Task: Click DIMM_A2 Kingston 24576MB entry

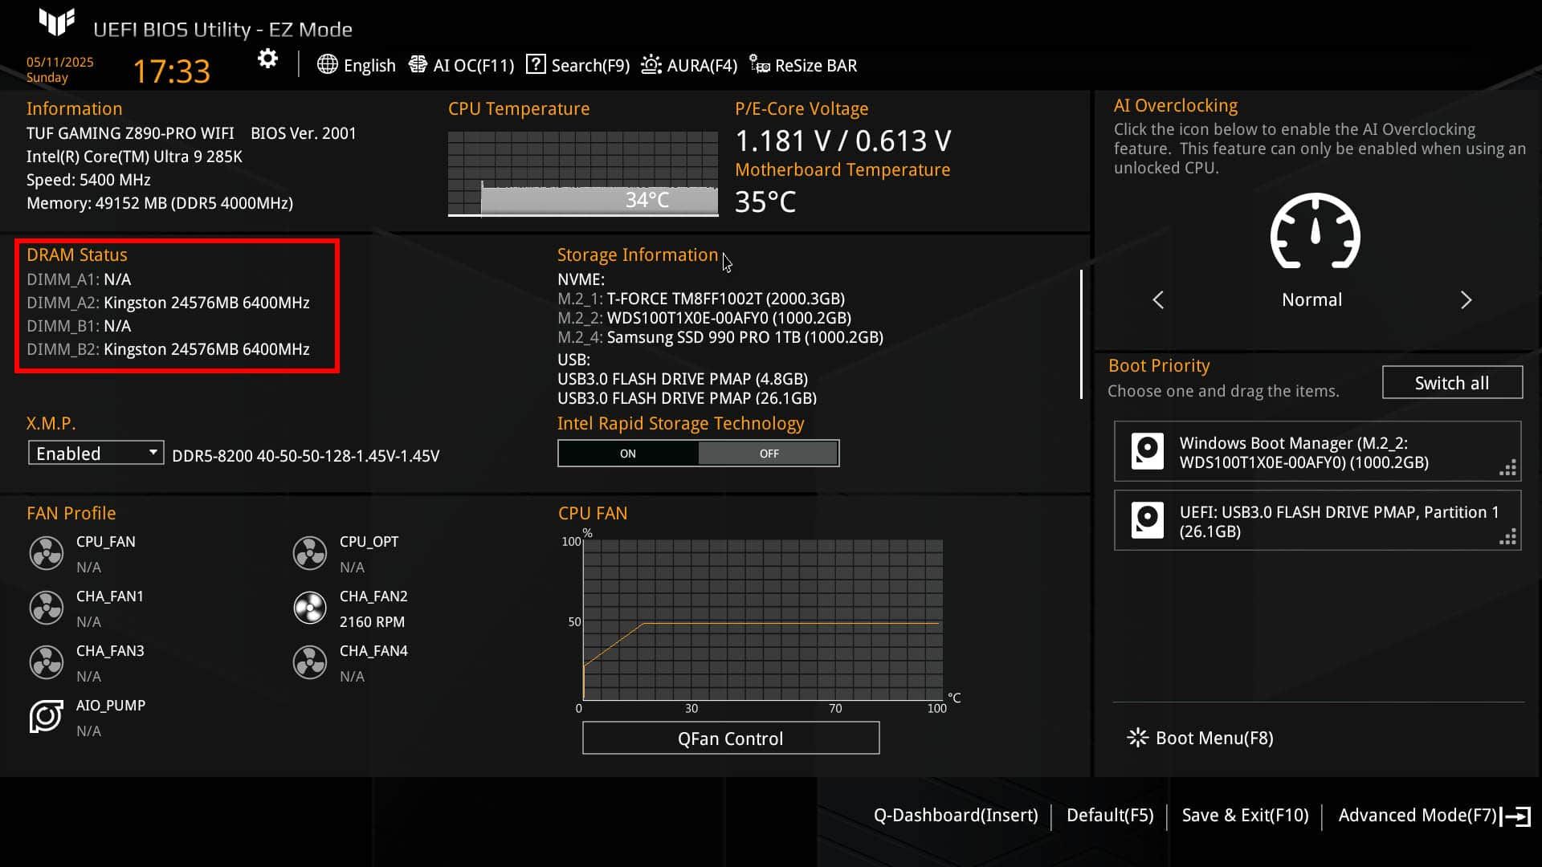Action: point(168,303)
